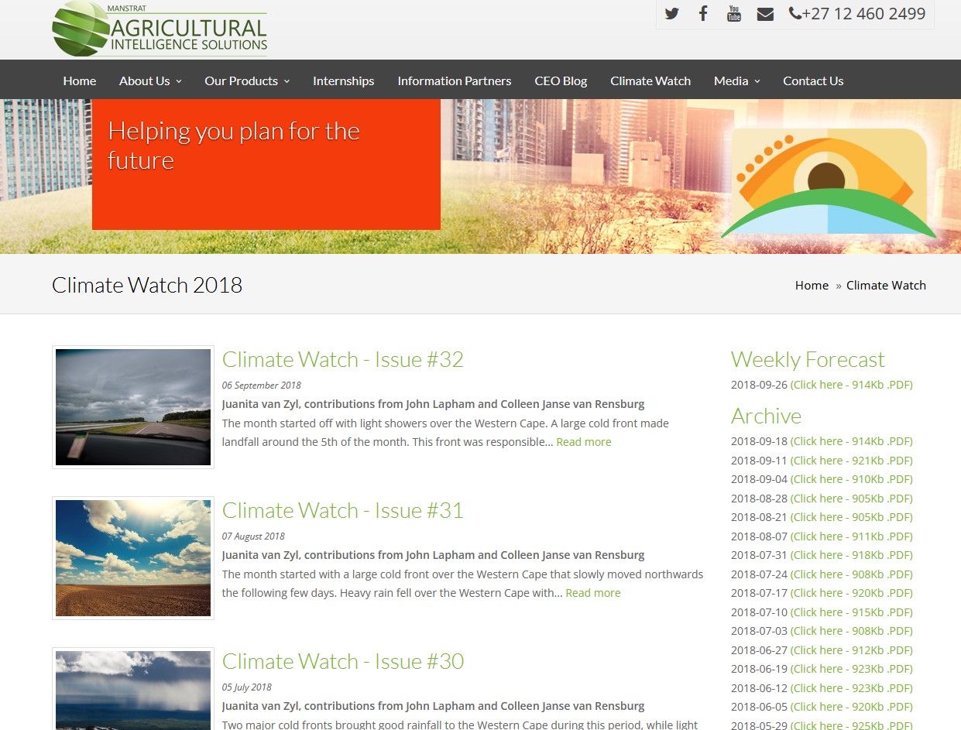Viewport: 961px width, 730px height.
Task: Select Climate Watch in the navigation bar
Action: tap(650, 81)
